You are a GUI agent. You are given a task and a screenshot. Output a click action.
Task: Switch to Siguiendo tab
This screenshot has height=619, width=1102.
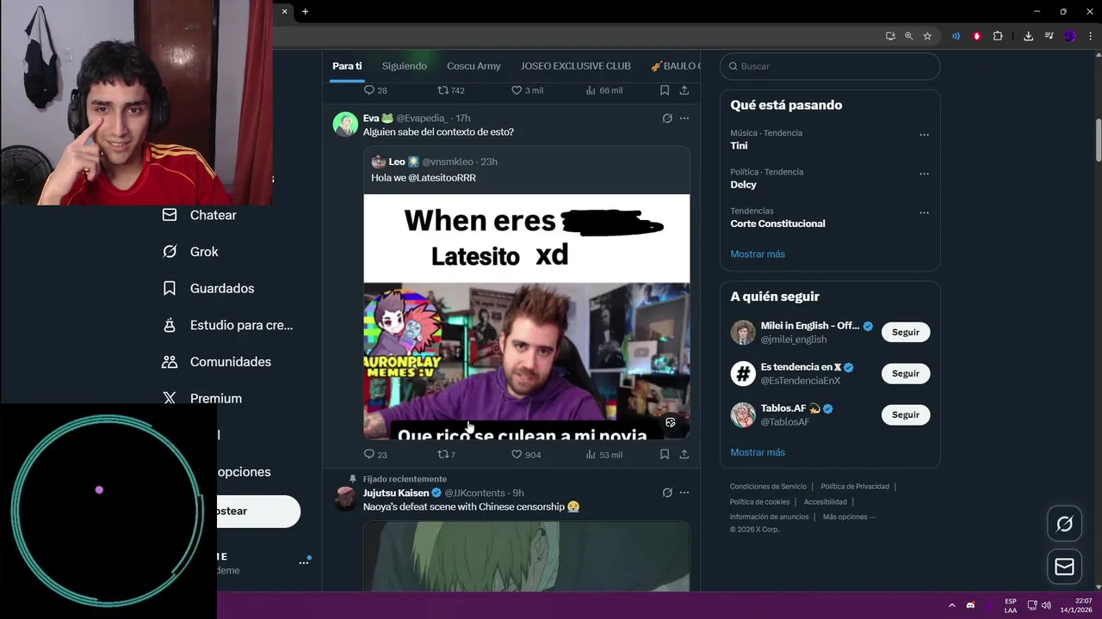[x=405, y=66]
